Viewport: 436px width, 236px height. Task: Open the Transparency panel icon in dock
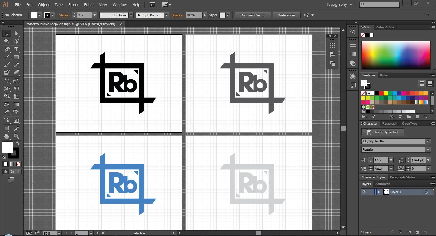[353, 63]
